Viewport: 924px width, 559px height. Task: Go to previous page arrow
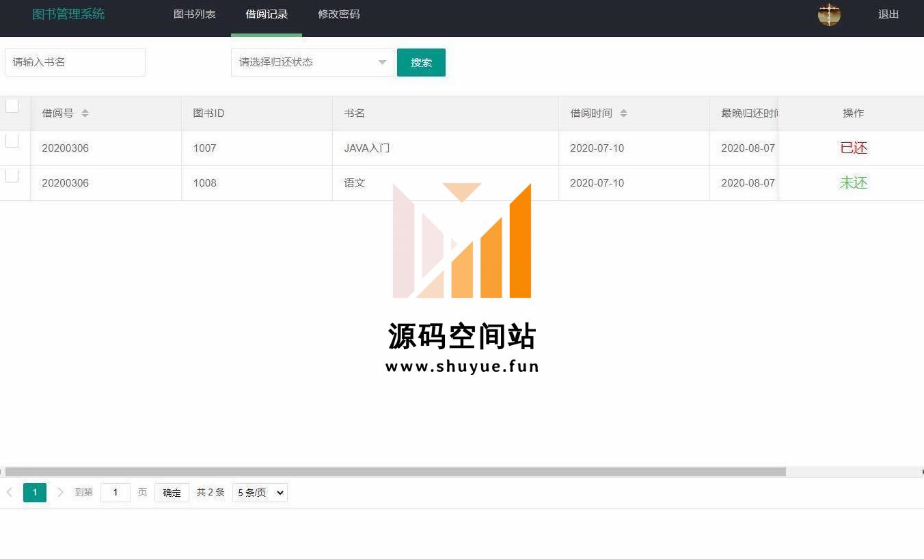tap(10, 492)
